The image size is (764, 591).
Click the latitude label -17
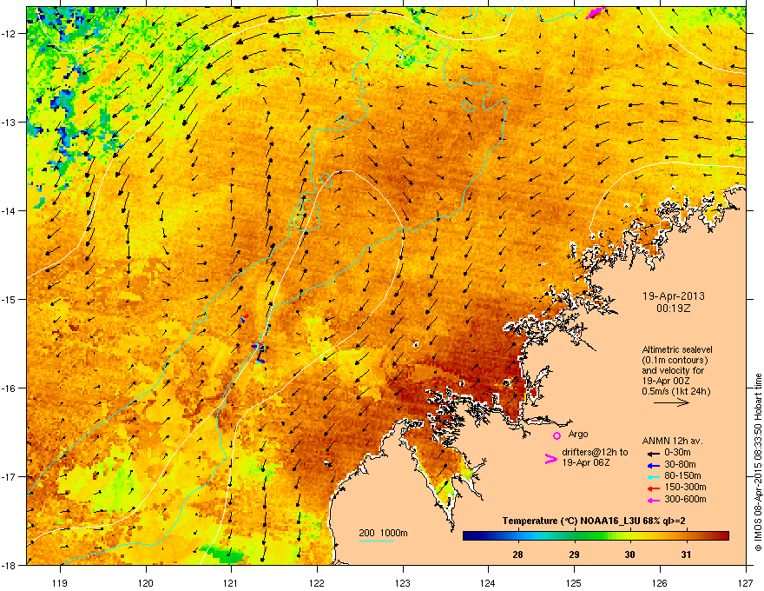(10, 477)
